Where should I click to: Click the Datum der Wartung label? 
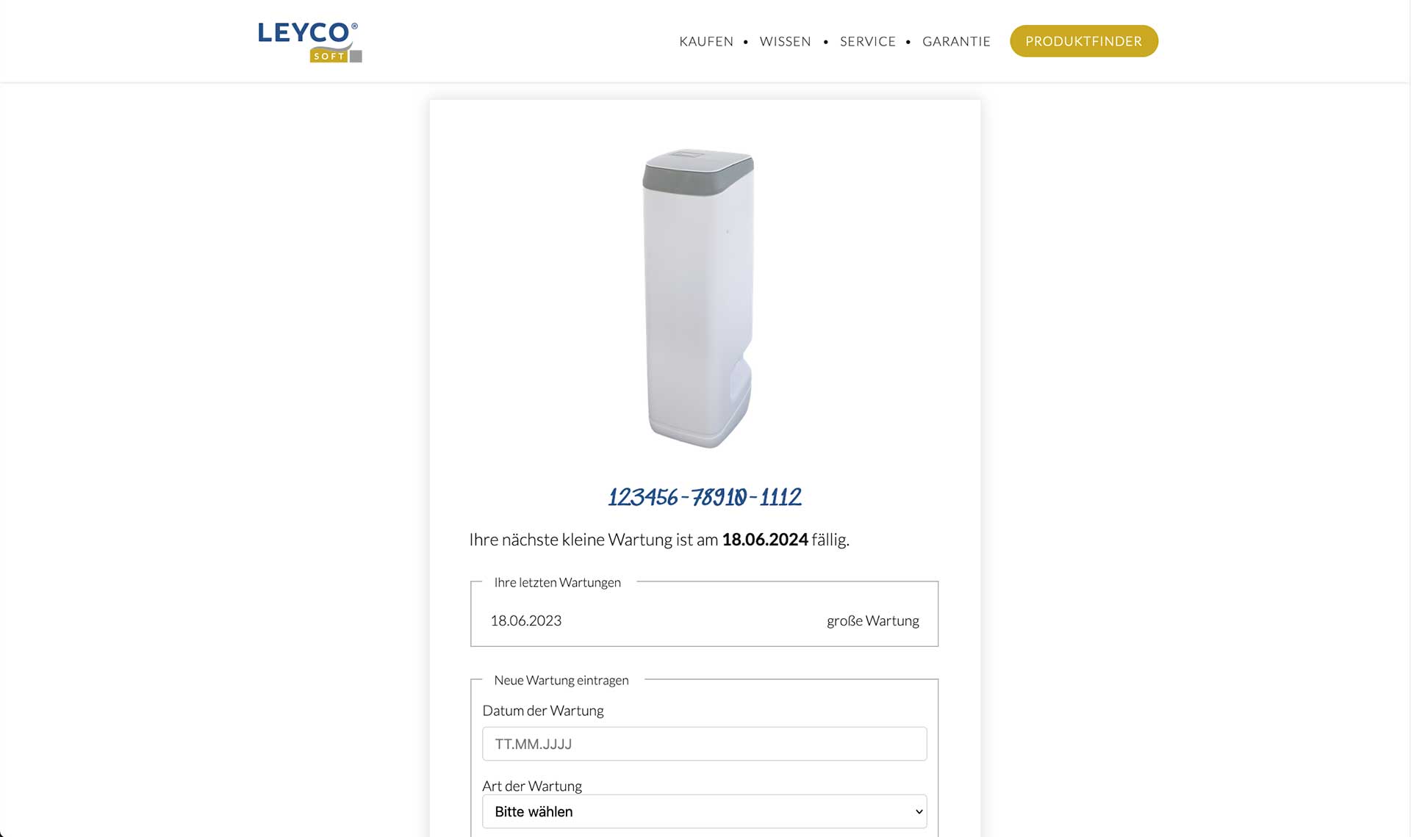point(543,711)
